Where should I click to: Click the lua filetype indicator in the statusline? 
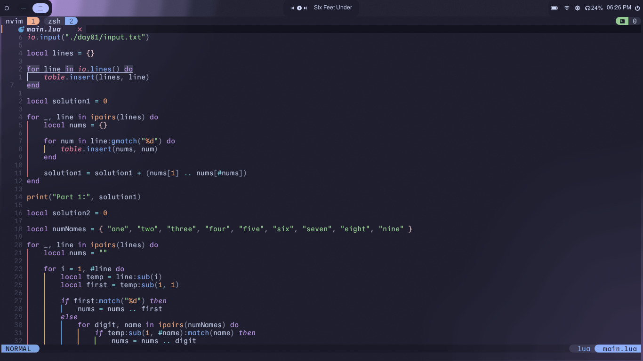[x=584, y=349]
